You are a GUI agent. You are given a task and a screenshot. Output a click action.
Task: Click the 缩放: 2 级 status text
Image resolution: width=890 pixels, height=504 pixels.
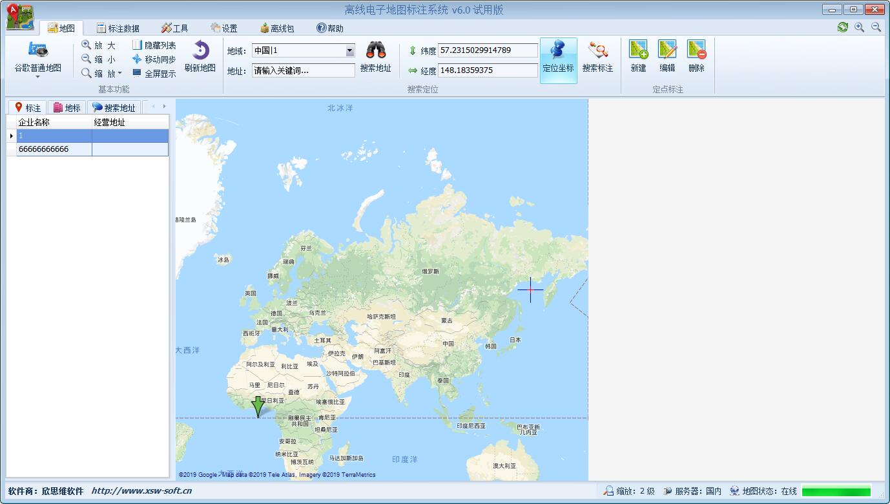point(636,491)
